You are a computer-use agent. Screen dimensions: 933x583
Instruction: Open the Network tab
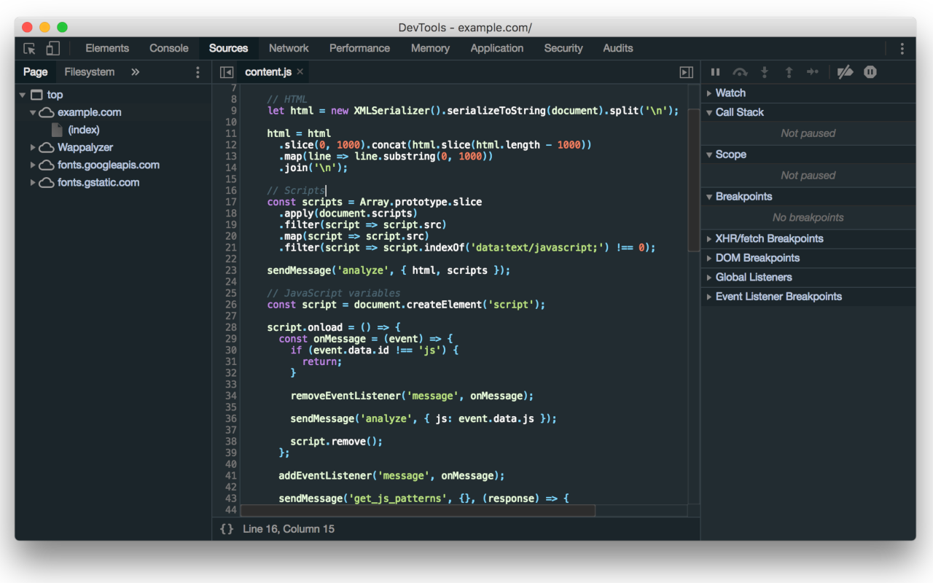tap(289, 48)
